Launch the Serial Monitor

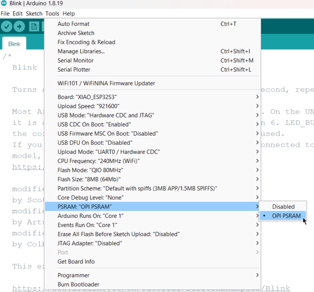tap(76, 60)
